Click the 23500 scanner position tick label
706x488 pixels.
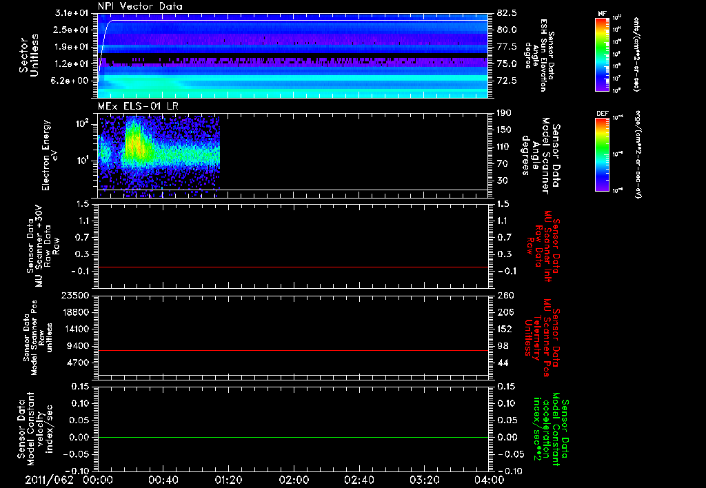coord(74,295)
